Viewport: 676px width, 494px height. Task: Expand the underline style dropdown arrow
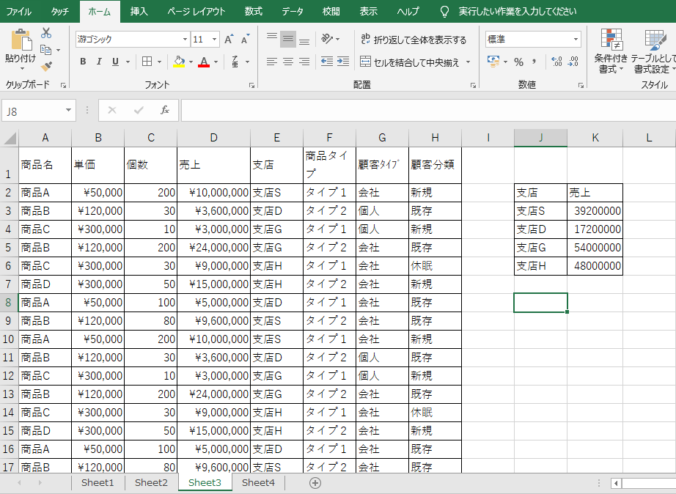click(128, 62)
